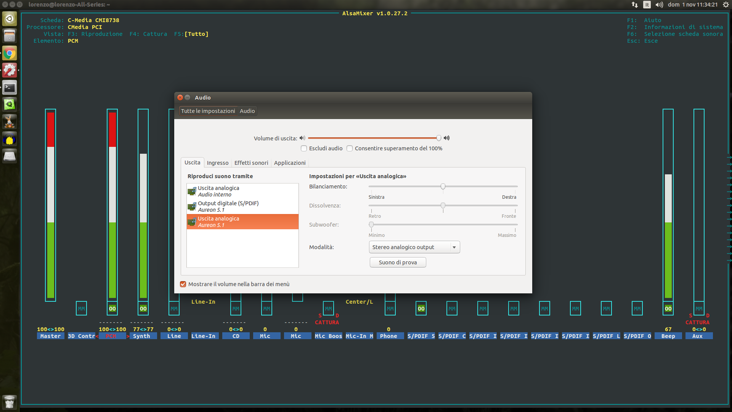
Task: Switch to the Ingresso tab
Action: [x=218, y=163]
